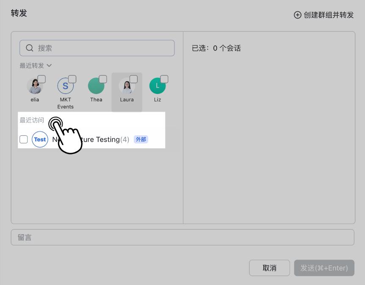The width and height of the screenshot is (365, 285).
Task: Click the search magnifier icon
Action: (x=29, y=48)
